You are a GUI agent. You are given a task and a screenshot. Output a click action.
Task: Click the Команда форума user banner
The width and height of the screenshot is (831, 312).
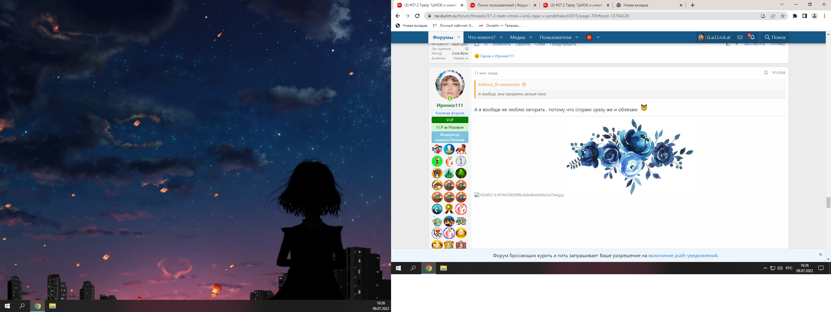[x=450, y=113]
